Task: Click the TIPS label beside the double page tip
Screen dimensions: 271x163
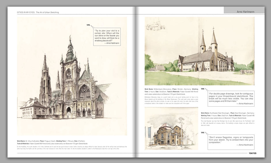Action: [202, 89]
